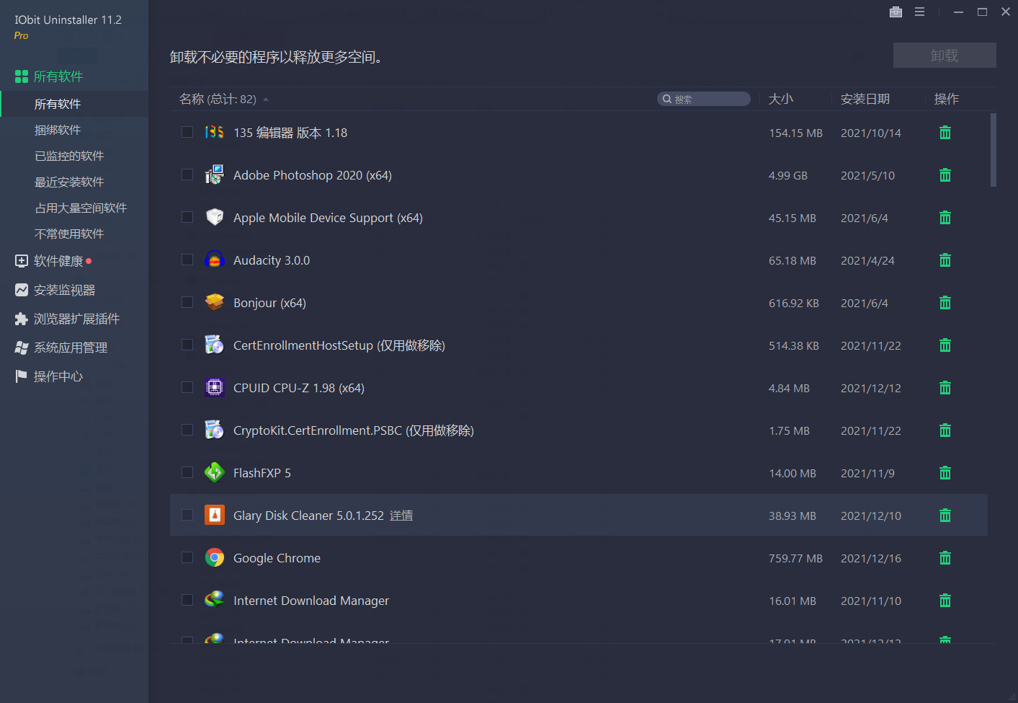Tick the CPUID CPU-Z checkbox
Viewport: 1018px width, 703px height.
(x=187, y=387)
